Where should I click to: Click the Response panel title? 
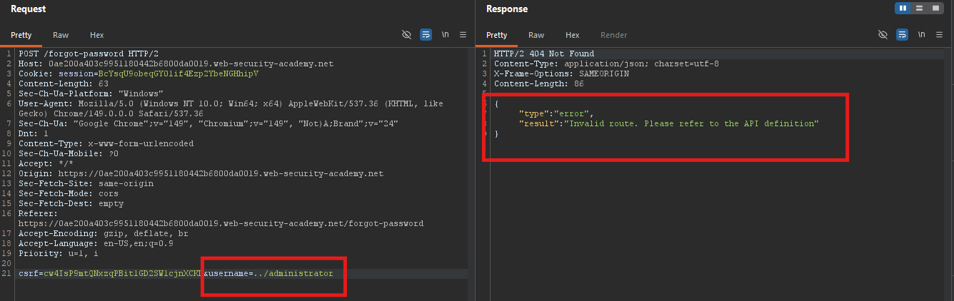pyautogui.click(x=507, y=9)
